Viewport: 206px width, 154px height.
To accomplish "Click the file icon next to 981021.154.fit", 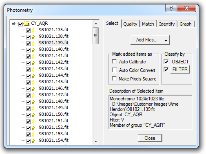I will (x=33, y=141).
